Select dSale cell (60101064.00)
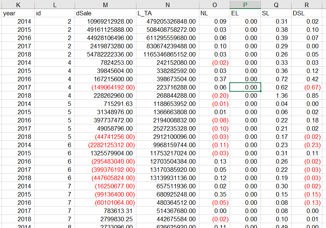The height and width of the screenshot is (228, 326). pyautogui.click(x=105, y=203)
